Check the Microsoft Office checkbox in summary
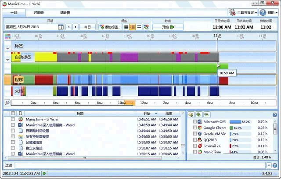This screenshot has height=179, width=281. point(195,122)
